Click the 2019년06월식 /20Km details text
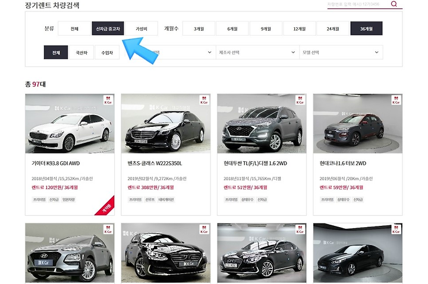Screen dimensions: 428x284 coord(346,178)
